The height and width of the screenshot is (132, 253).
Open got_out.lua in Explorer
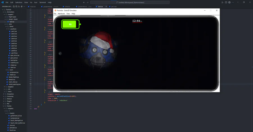[14, 58]
